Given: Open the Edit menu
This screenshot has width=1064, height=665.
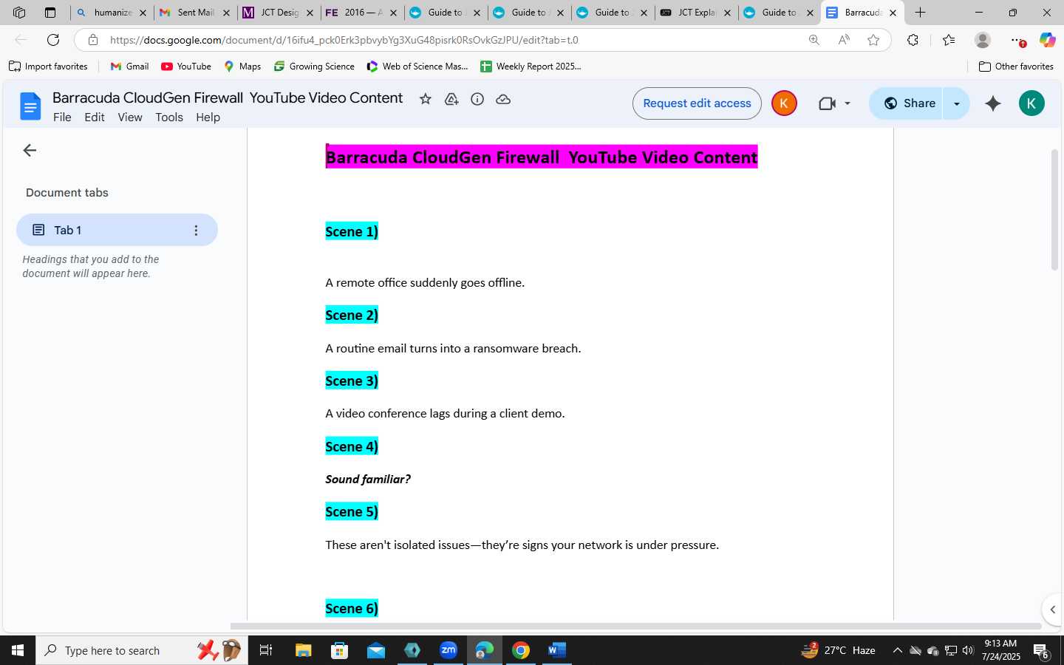Looking at the screenshot, I should pos(95,117).
